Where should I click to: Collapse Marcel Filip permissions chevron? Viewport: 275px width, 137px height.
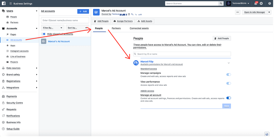tap(229, 63)
